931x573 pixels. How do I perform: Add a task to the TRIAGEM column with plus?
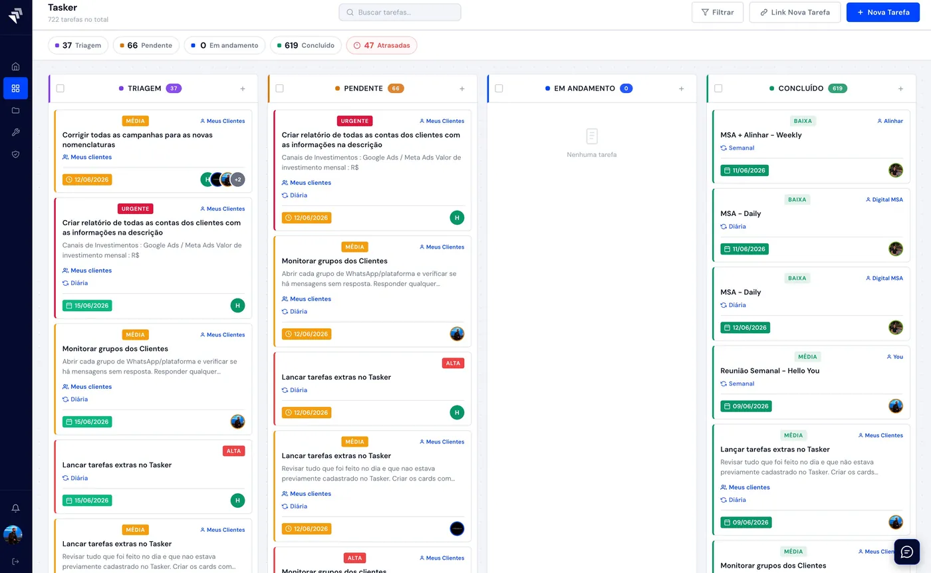click(243, 88)
